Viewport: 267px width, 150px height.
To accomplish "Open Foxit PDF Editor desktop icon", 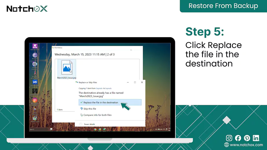I will coord(35,46).
